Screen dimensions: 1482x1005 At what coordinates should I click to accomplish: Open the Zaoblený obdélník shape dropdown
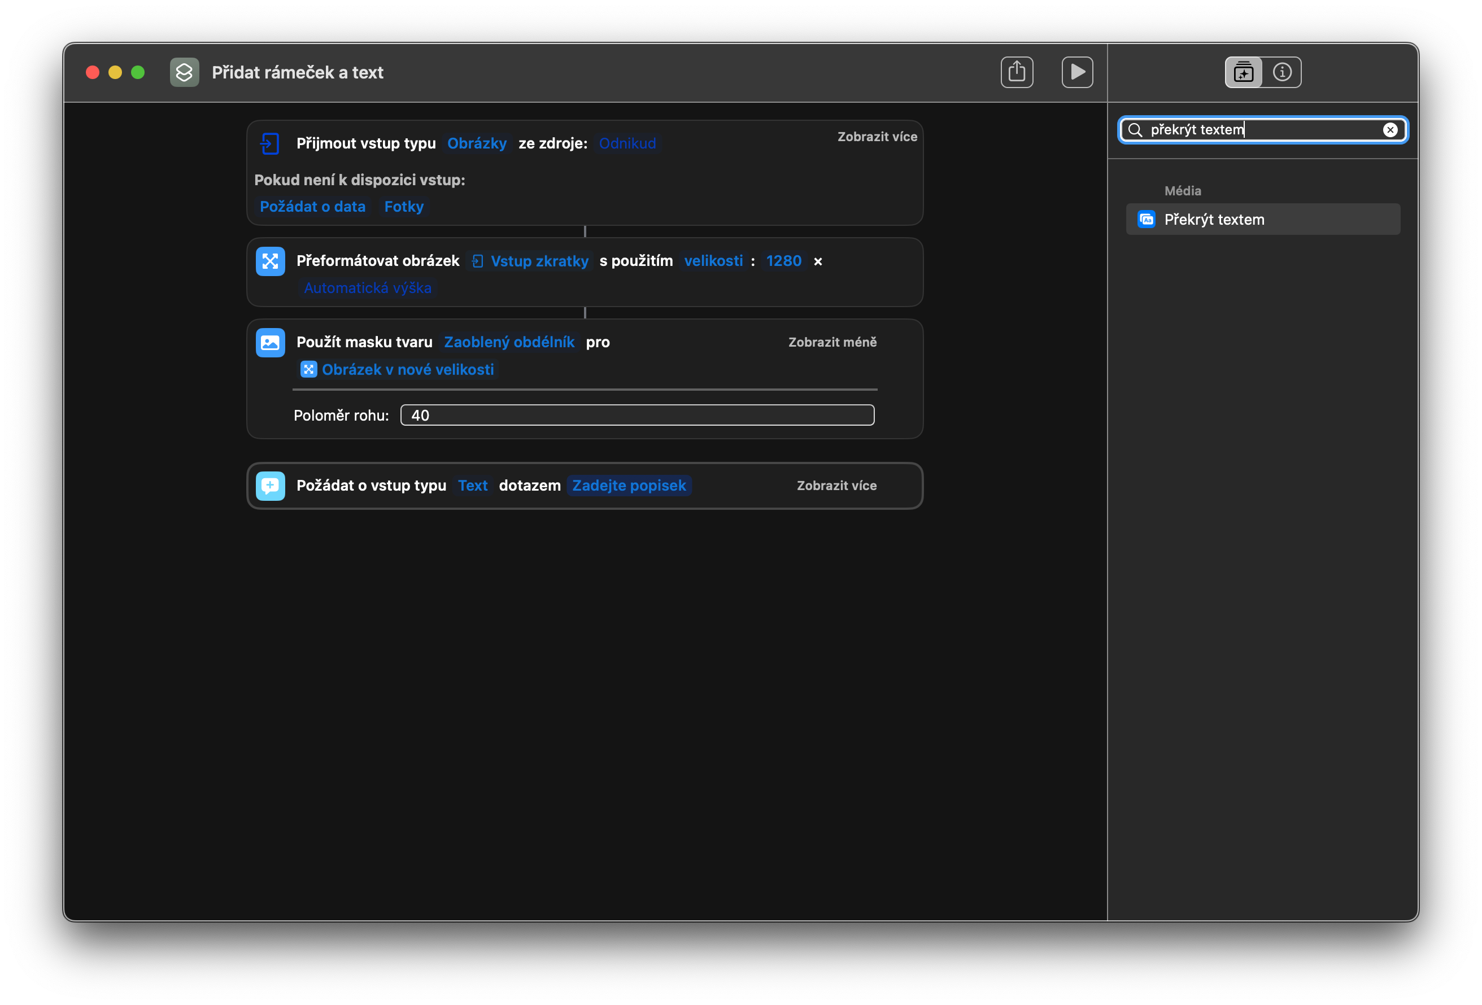509,343
